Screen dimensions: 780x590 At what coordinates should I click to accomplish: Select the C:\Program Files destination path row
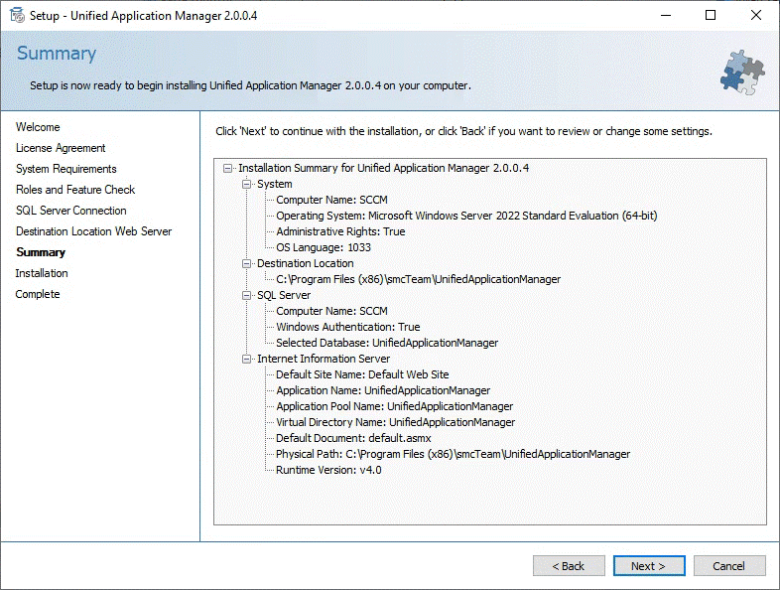point(419,279)
